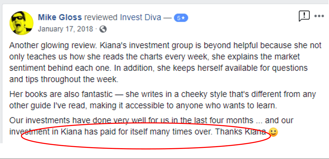Click the globe public privacy icon
Image resolution: width=329 pixels, height=159 pixels.
(x=103, y=29)
